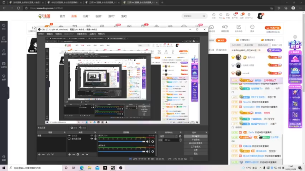Viewport: 305px width, 171px height.
Task: Open the scene transition type dropdown
Action: point(168,136)
